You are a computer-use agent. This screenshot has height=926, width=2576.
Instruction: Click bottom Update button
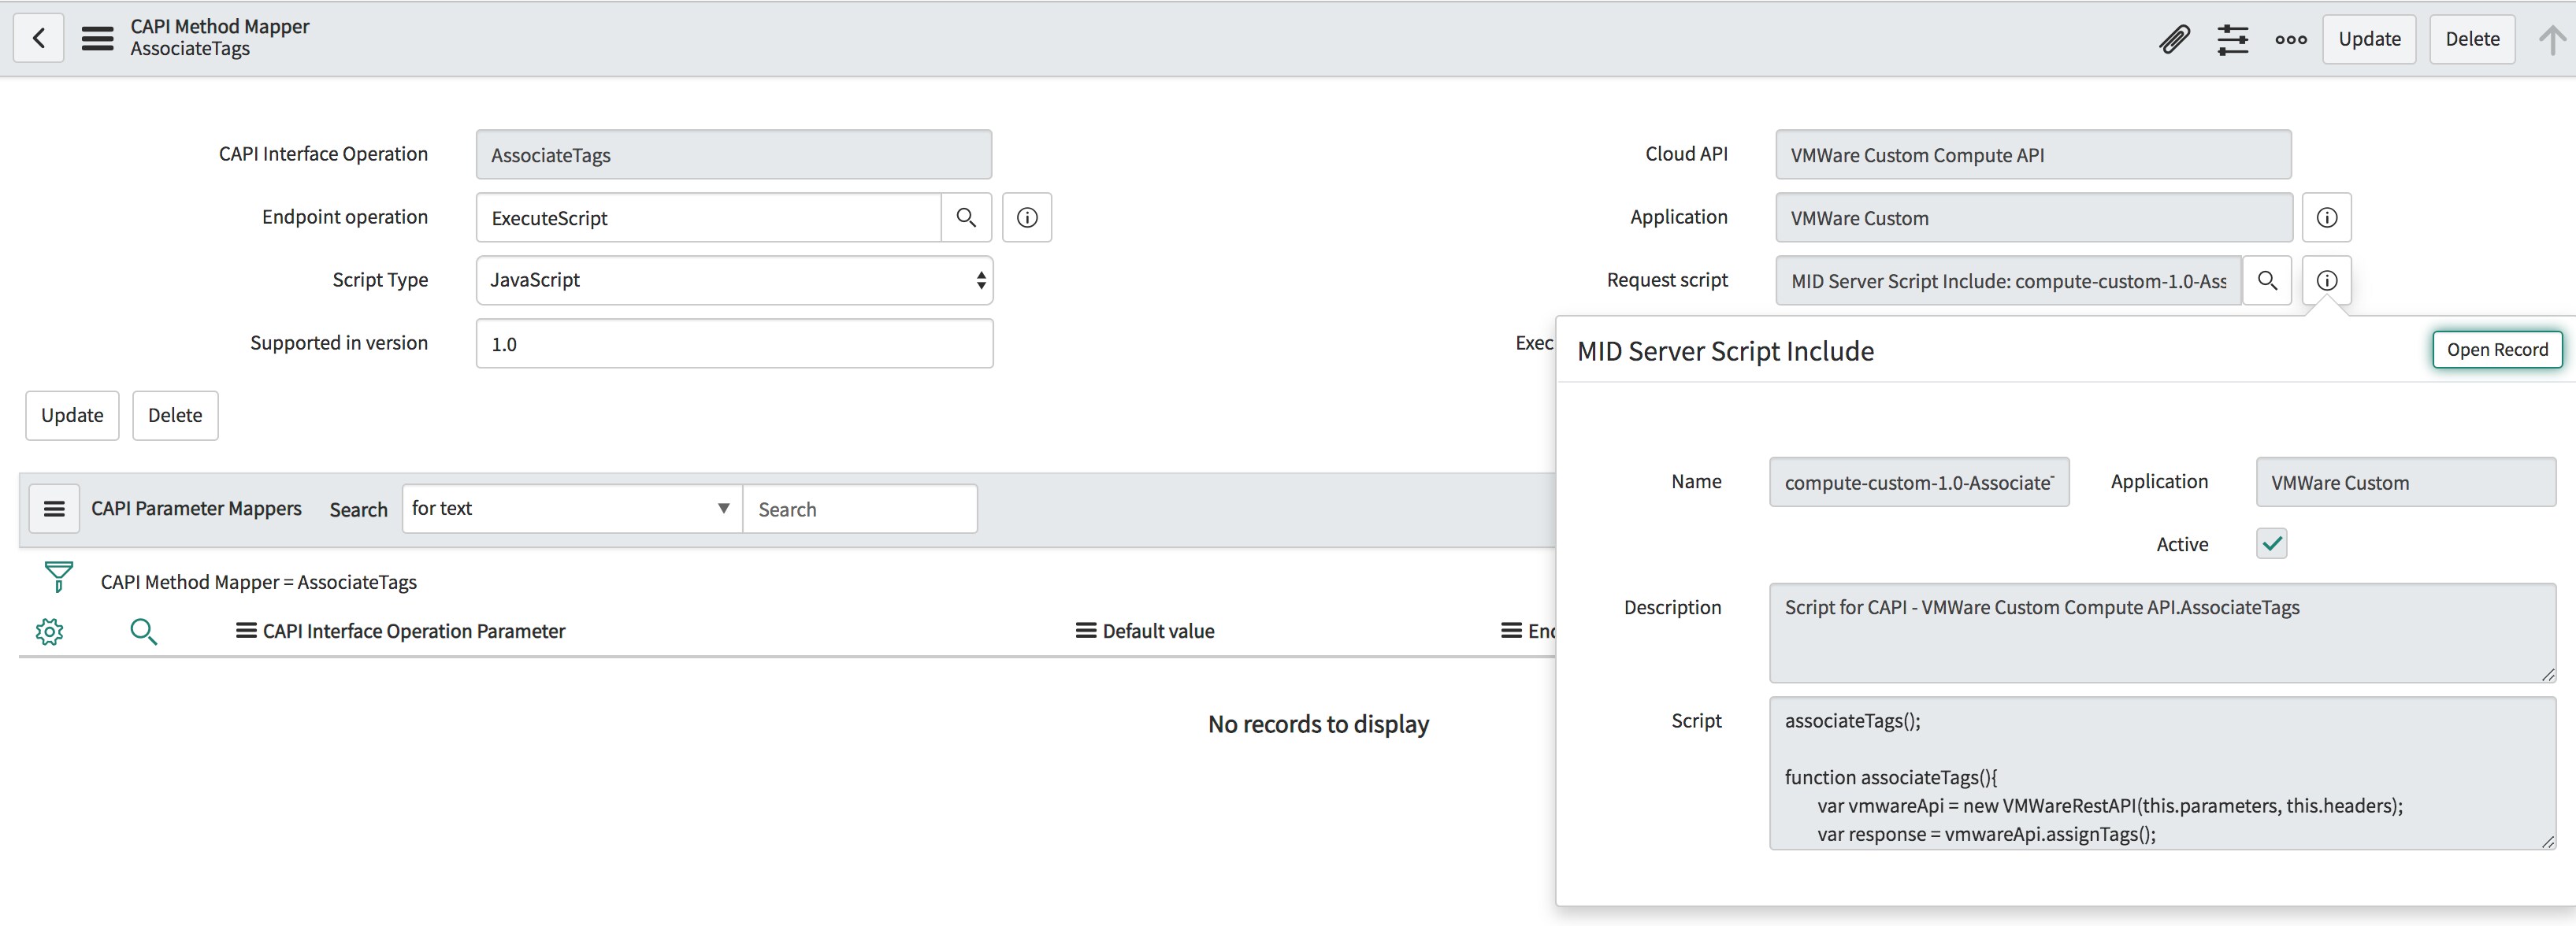pyautogui.click(x=72, y=415)
